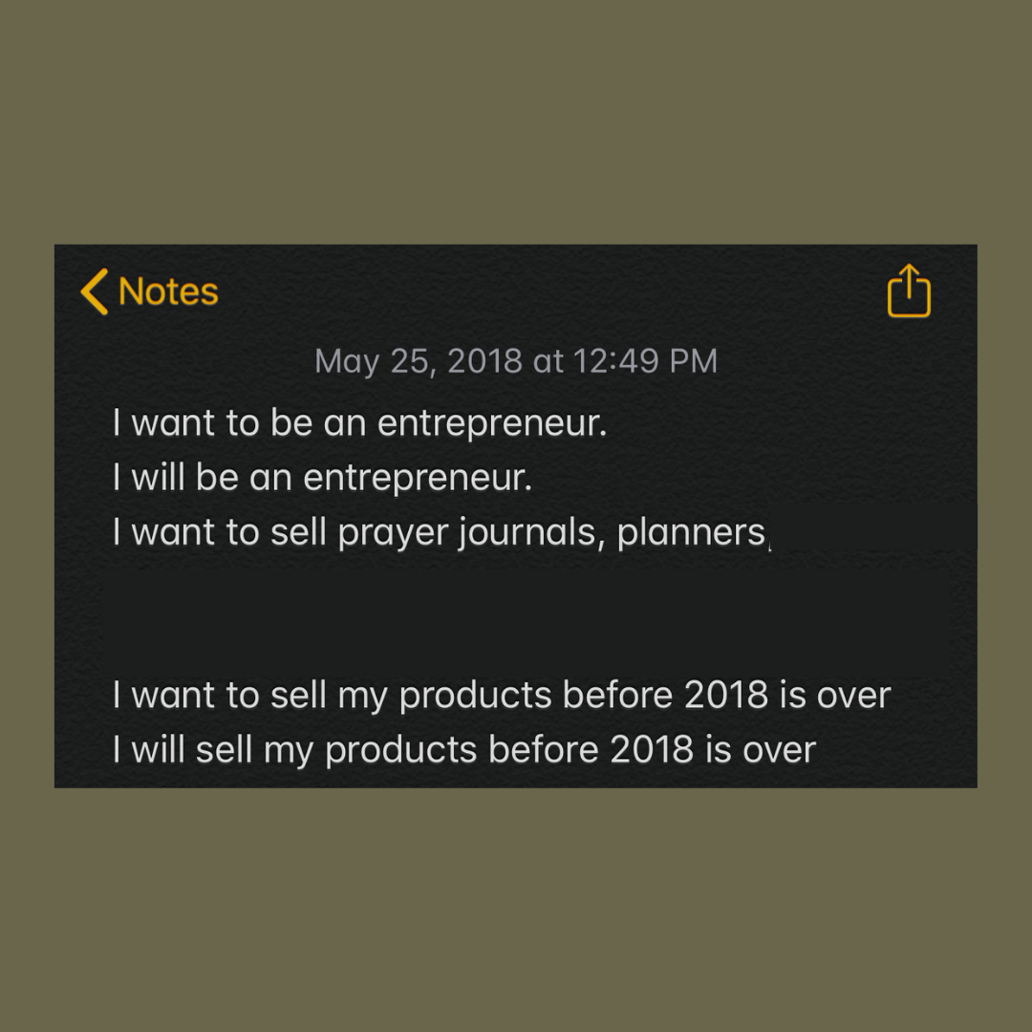The image size is (1032, 1032).
Task: Click "entrepreneur" in the "I want" line
Action: pos(491,423)
